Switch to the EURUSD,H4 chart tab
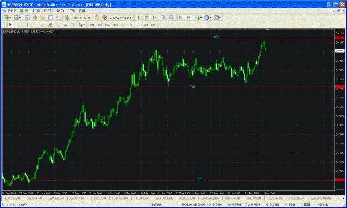 point(12,199)
